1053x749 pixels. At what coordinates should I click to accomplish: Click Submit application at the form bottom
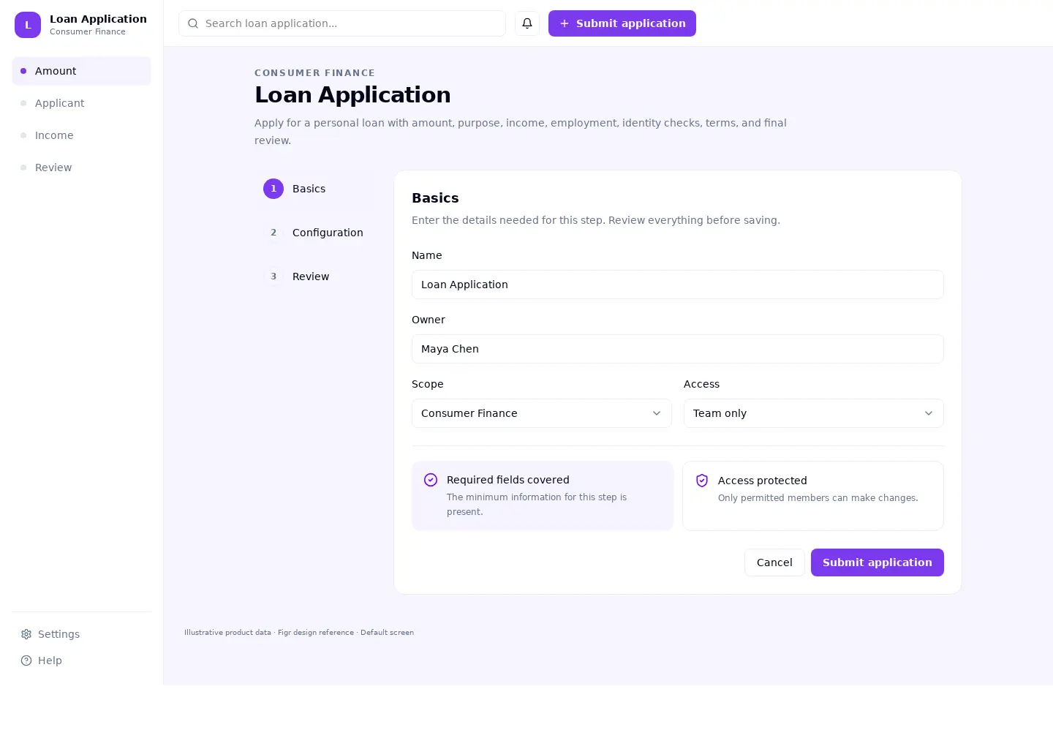pos(877,562)
